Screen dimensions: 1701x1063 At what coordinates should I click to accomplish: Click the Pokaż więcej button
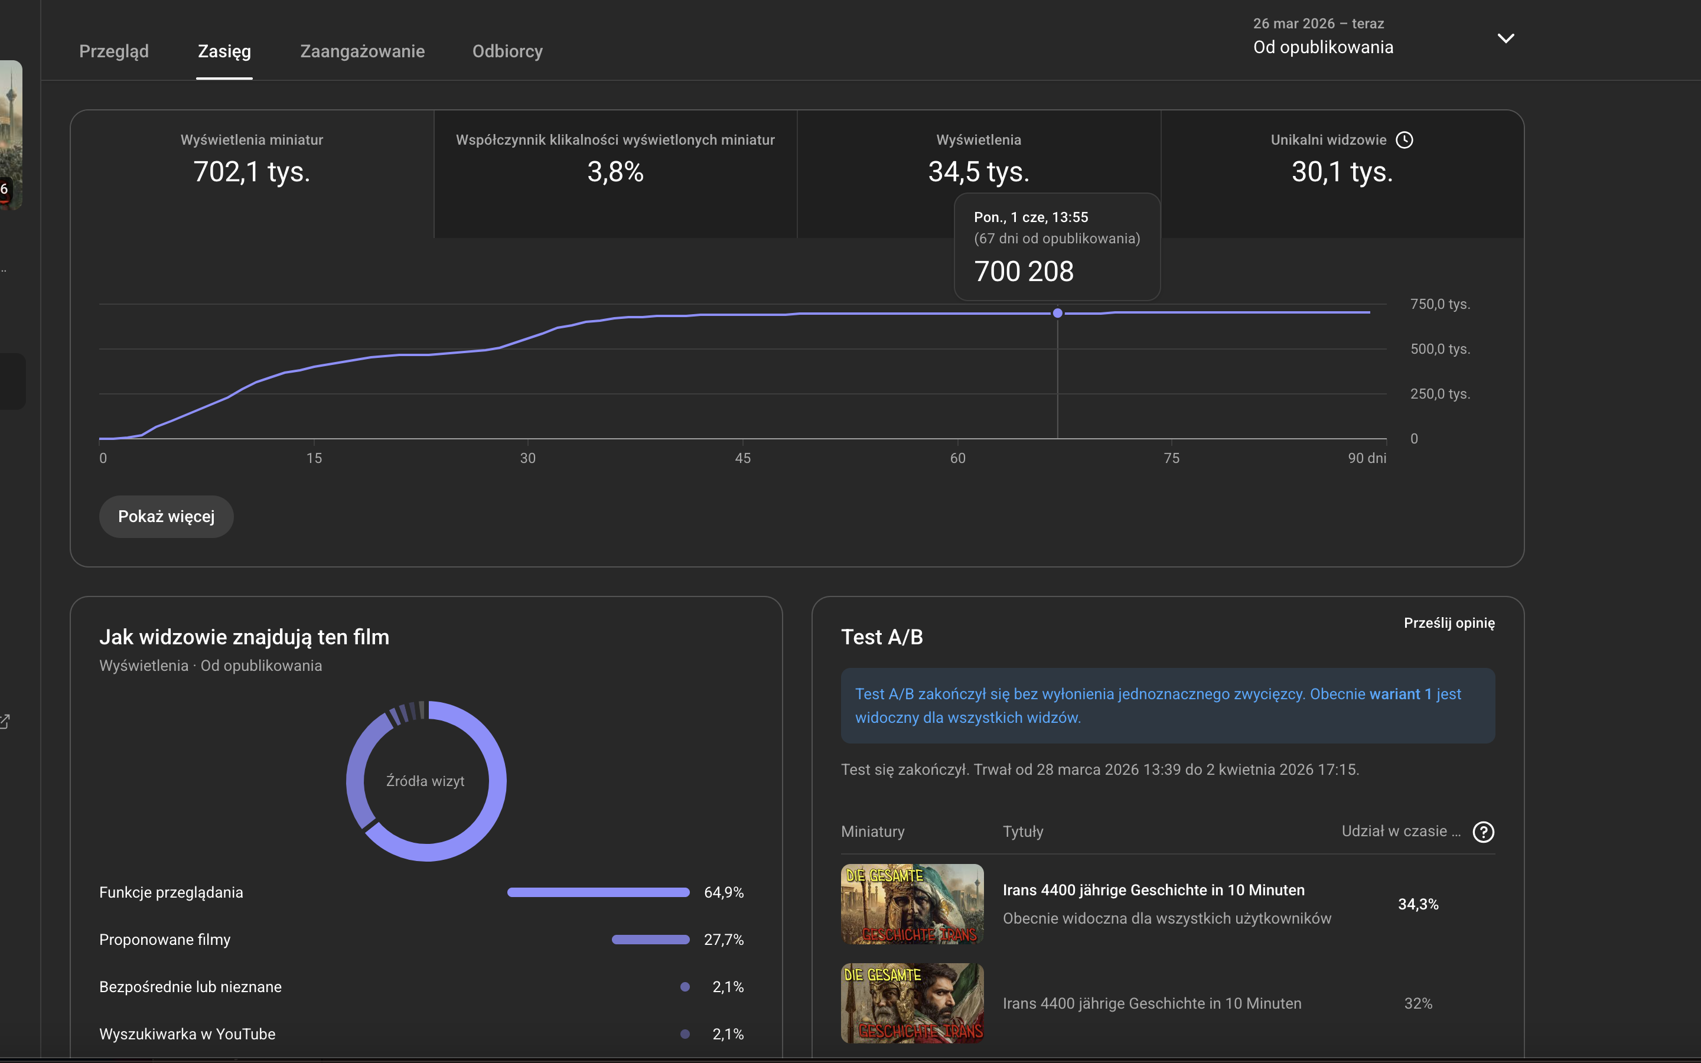pos(166,517)
